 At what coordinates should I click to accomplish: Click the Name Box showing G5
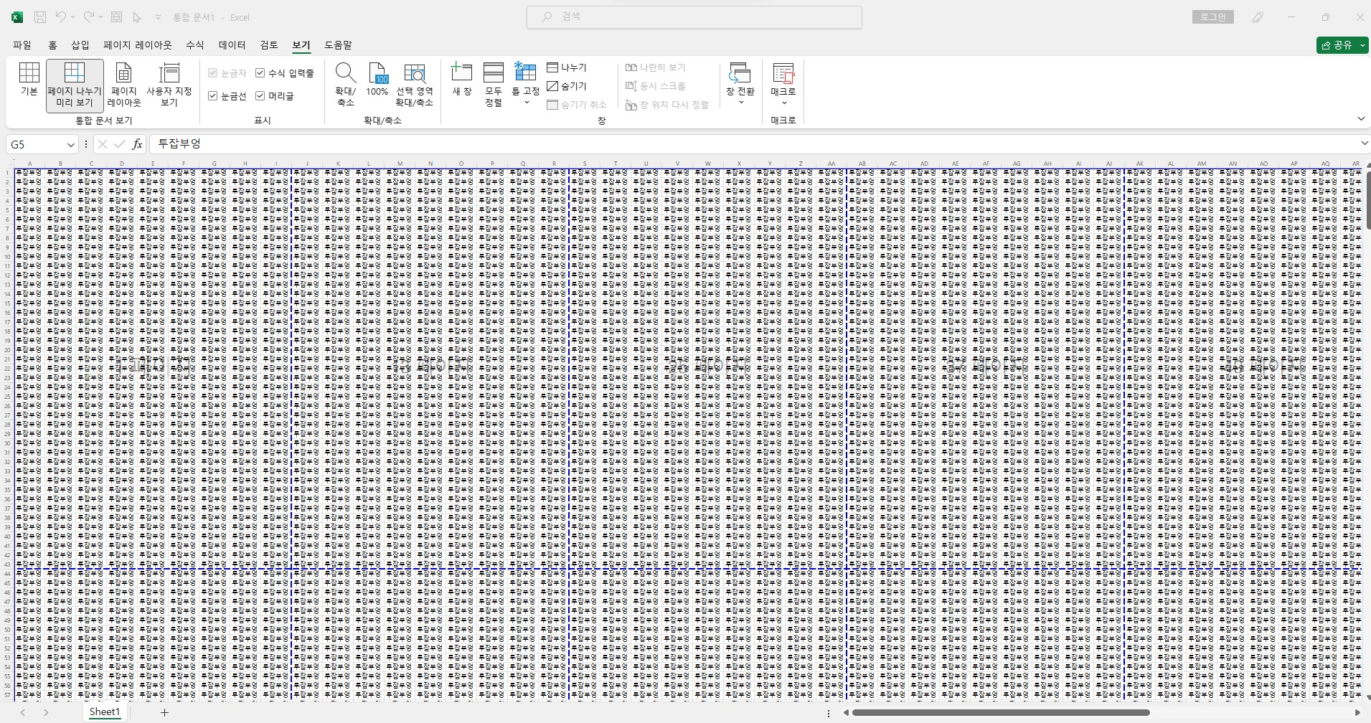tap(37, 145)
